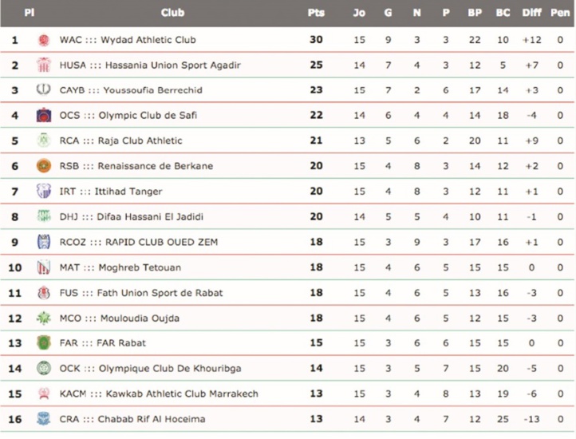
Task: Sort standings by Diff column header
Action: tap(531, 13)
